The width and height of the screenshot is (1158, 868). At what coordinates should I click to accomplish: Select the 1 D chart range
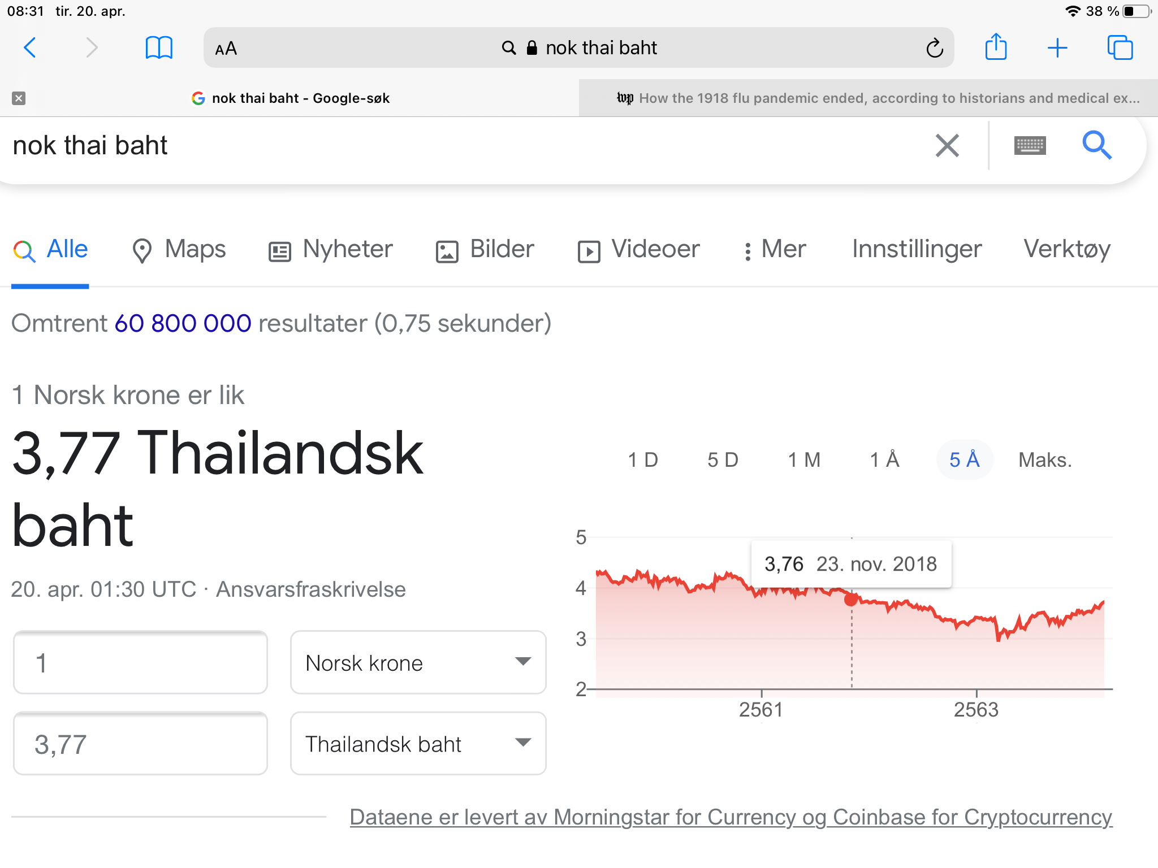tap(643, 460)
